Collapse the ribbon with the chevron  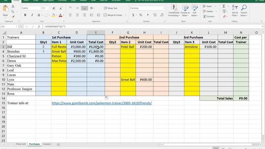pos(262,21)
